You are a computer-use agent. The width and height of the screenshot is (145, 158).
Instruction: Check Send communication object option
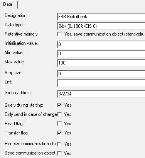pyautogui.click(x=59, y=153)
